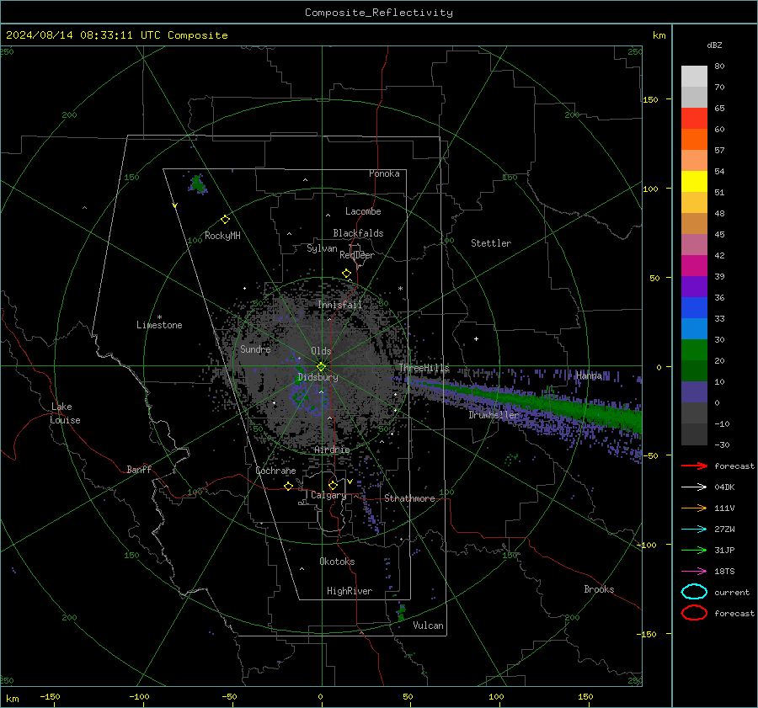Click the Strathmore town label

[409, 498]
